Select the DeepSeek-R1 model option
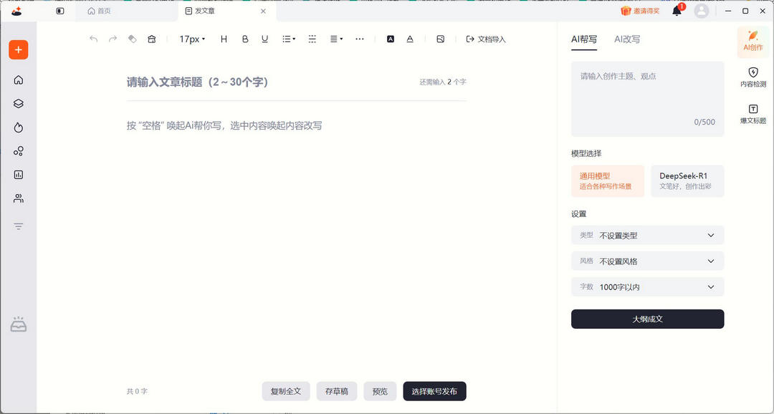 click(x=687, y=181)
